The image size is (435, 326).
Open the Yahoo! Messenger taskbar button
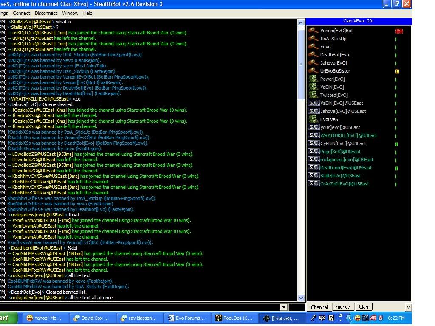(x=44, y=318)
